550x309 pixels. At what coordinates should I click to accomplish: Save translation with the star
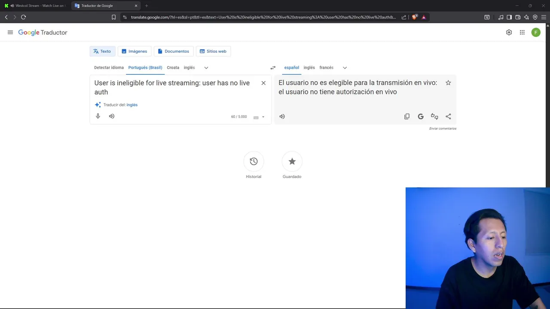tap(448, 83)
